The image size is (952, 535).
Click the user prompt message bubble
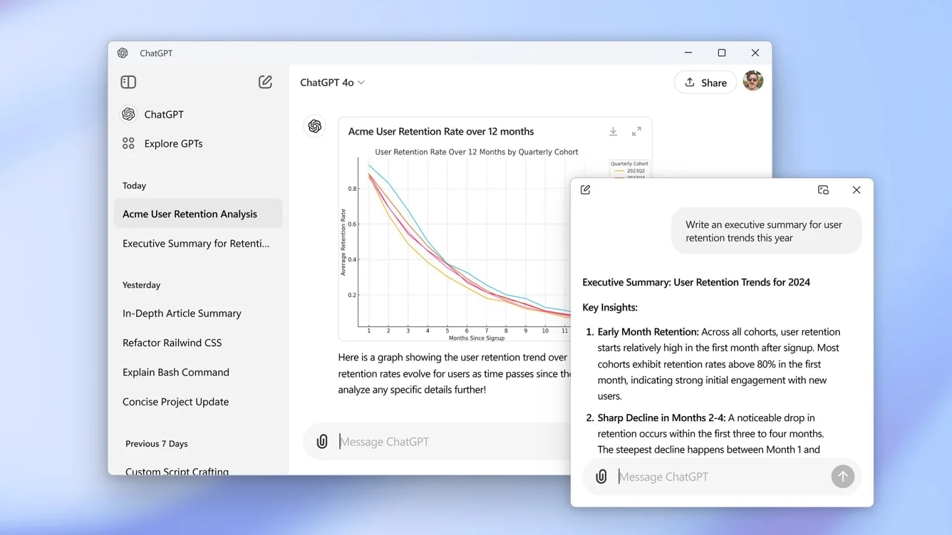point(766,231)
